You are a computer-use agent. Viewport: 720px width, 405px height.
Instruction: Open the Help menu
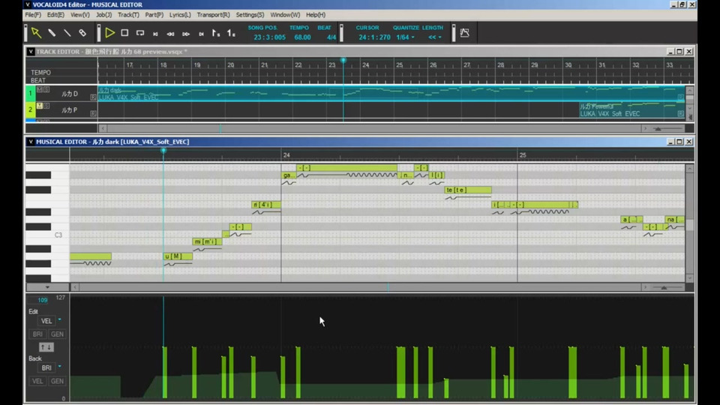point(316,15)
